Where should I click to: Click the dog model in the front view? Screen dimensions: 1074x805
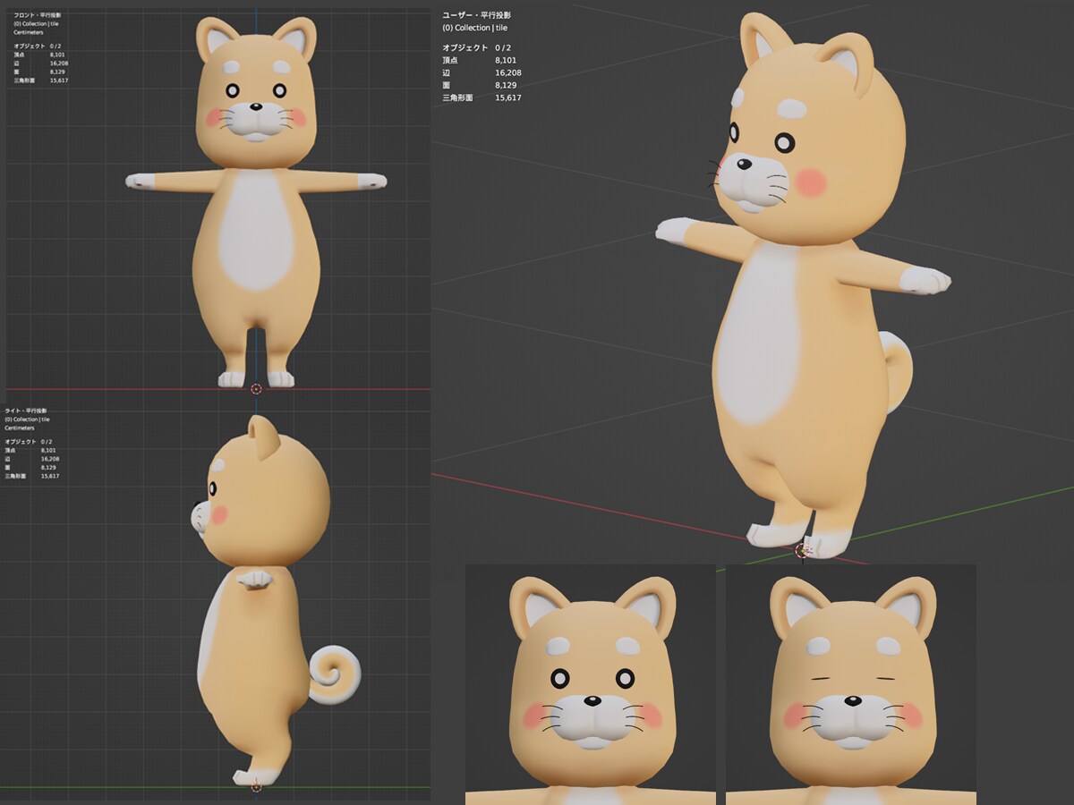coord(256,201)
